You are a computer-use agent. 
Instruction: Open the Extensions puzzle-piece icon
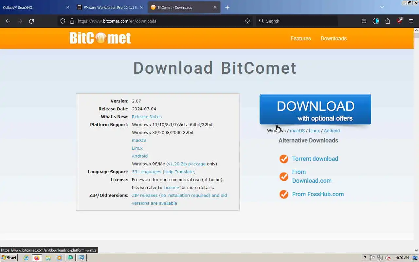coord(388,21)
